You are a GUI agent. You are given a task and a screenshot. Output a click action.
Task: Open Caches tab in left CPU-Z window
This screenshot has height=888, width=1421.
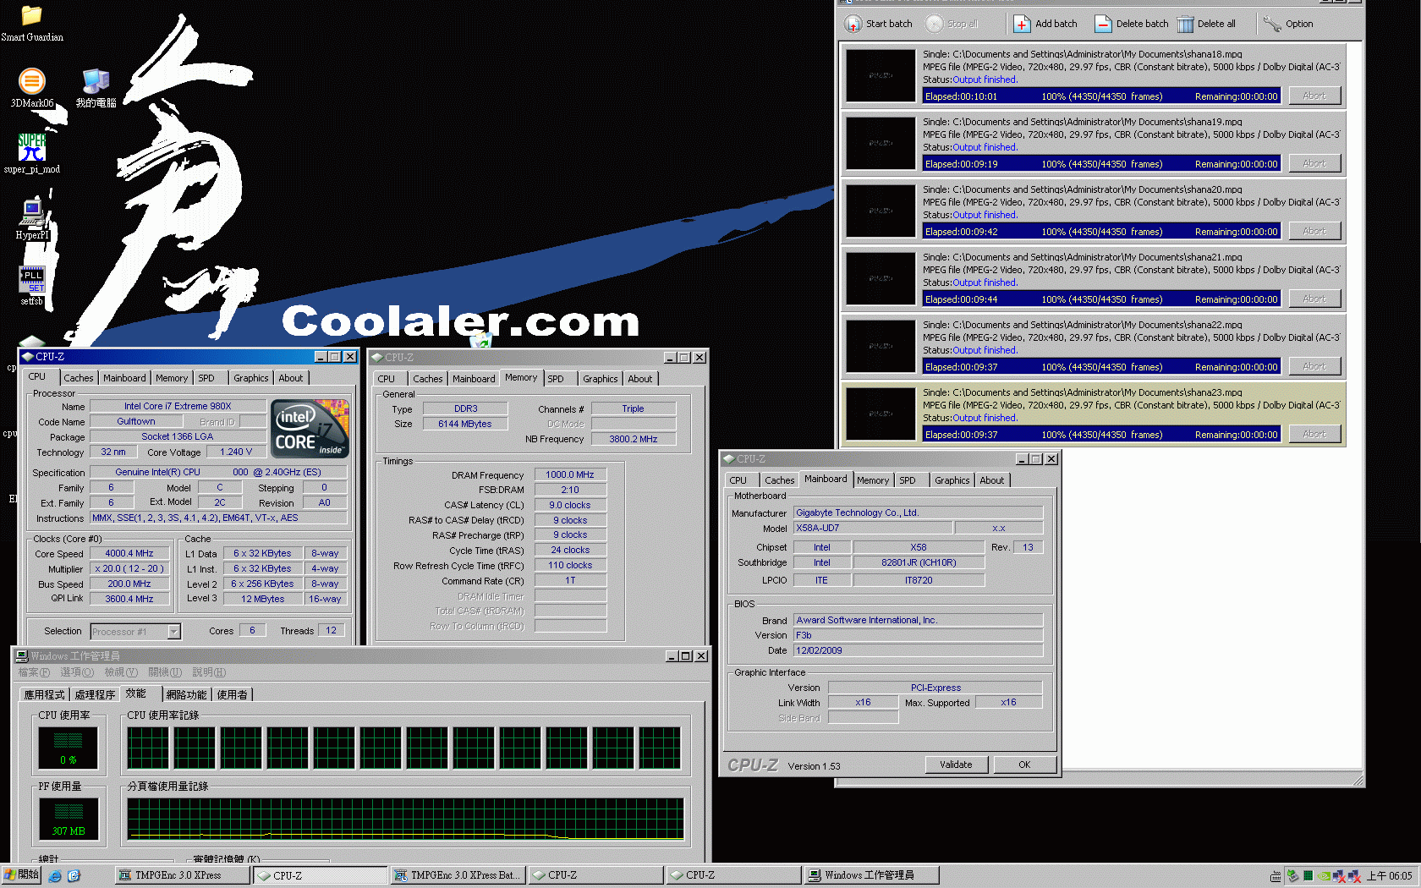point(79,378)
